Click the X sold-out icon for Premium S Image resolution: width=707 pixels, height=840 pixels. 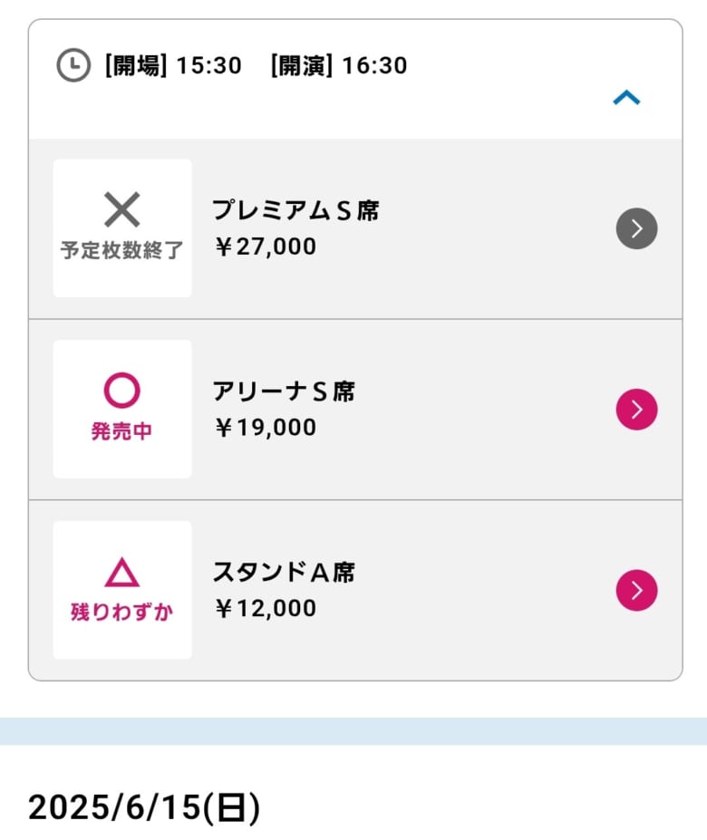pos(122,210)
